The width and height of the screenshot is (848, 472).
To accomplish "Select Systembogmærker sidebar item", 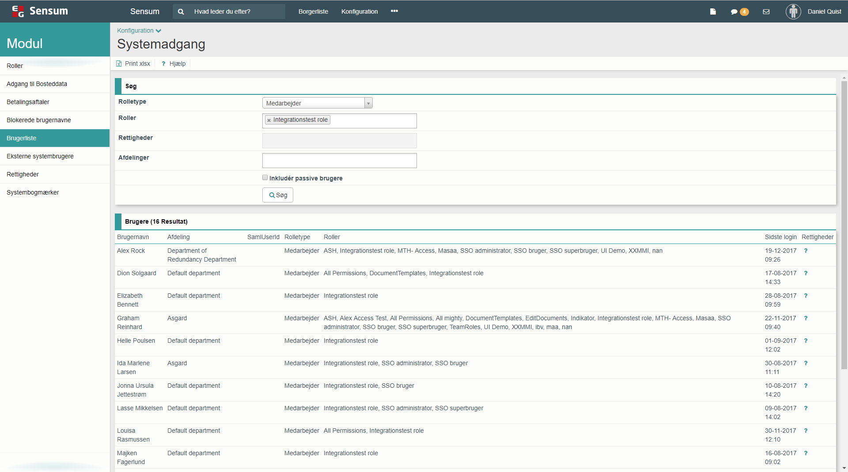I will coord(55,192).
